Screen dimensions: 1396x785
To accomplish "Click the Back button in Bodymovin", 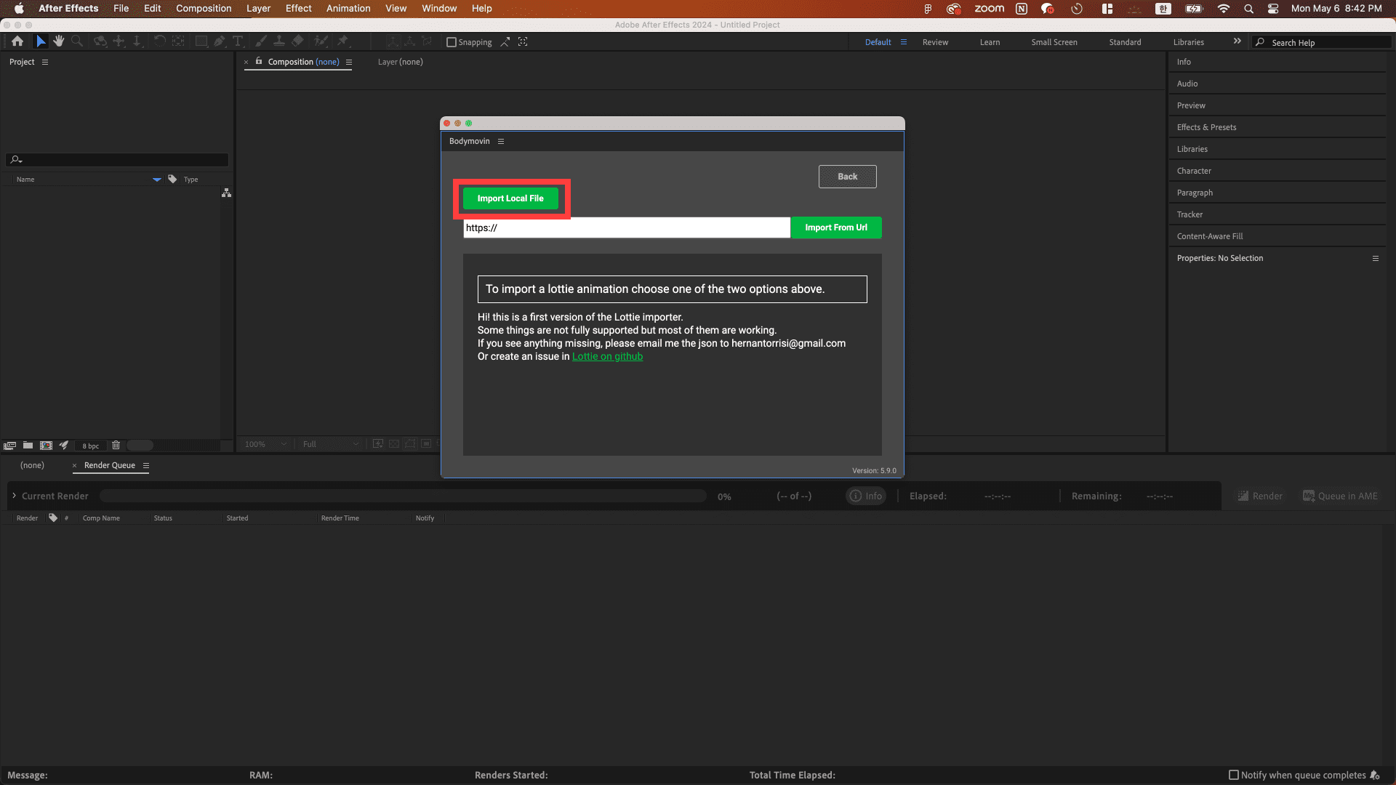I will [x=847, y=177].
